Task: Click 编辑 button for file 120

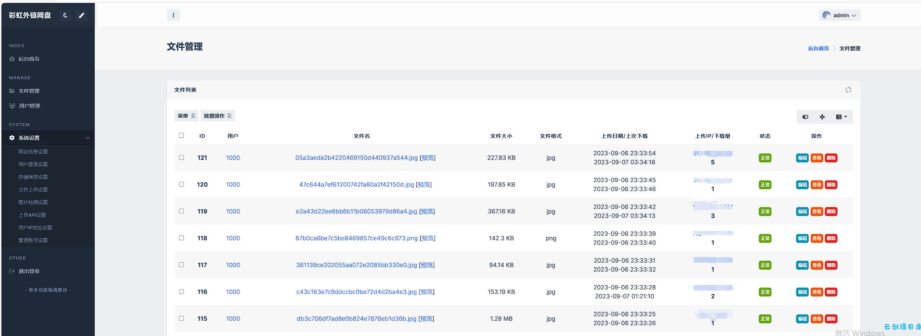Action: [x=802, y=185]
